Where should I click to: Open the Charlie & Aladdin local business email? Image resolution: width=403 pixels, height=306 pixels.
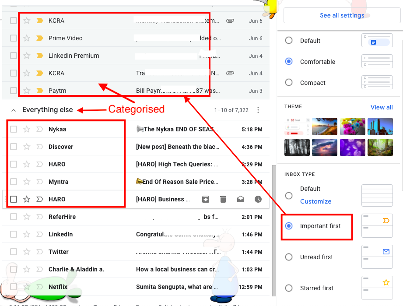[136, 269]
